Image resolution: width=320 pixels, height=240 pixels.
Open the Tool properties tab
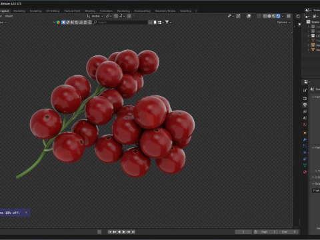click(x=305, y=90)
